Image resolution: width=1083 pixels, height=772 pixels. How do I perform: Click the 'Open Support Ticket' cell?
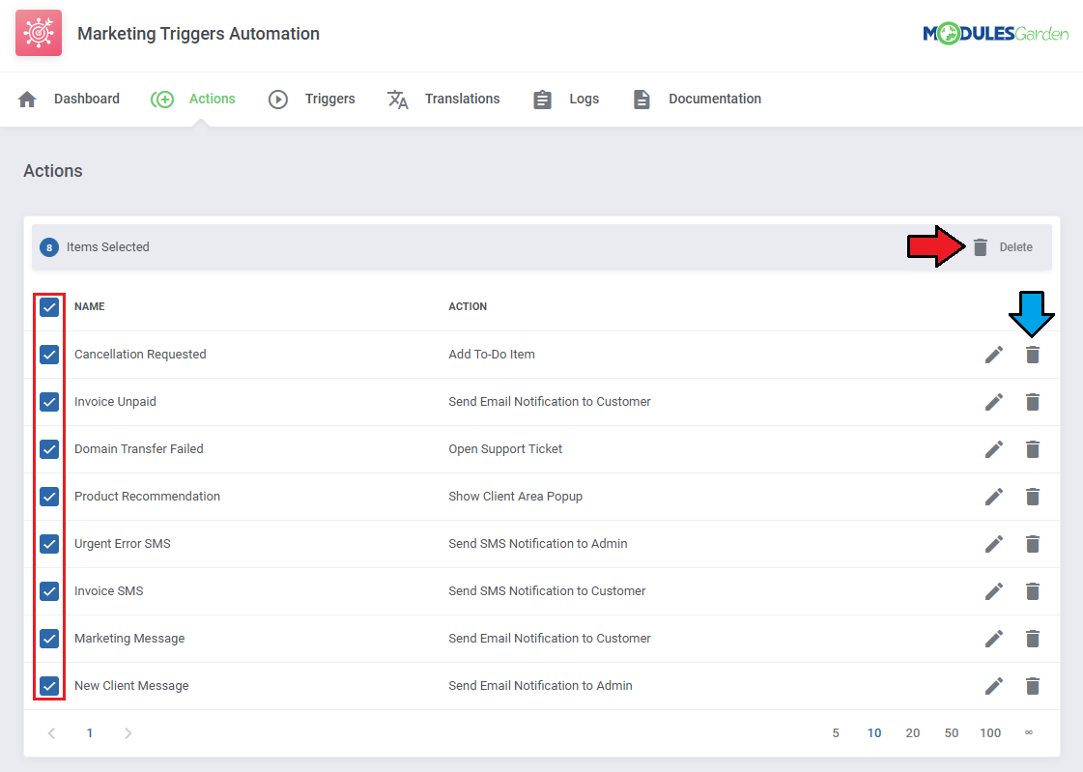[x=505, y=449]
